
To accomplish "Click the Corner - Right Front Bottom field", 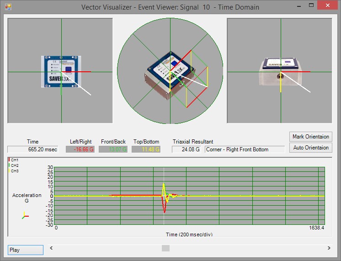I will point(245,149).
